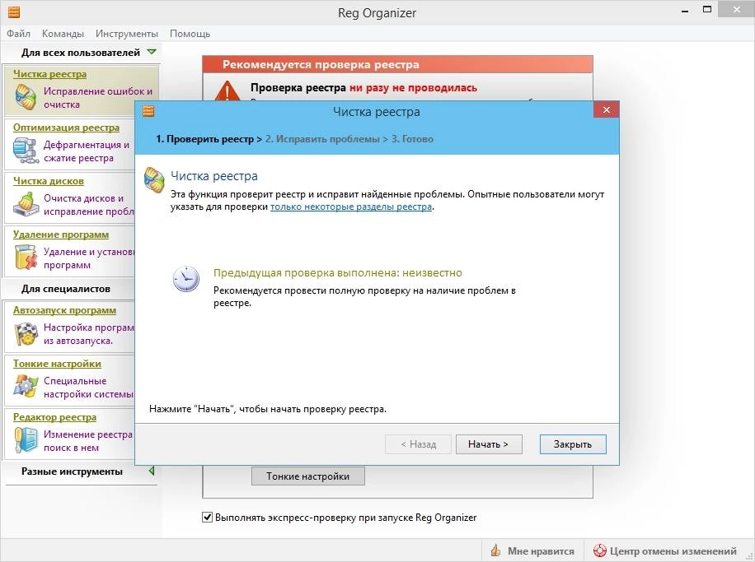
Task: Open the Команды menu
Action: coord(63,34)
